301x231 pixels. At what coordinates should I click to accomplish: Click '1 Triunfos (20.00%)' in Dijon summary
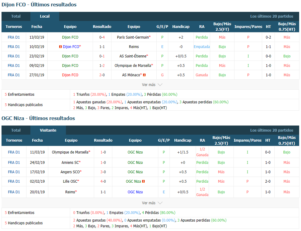click(90, 95)
